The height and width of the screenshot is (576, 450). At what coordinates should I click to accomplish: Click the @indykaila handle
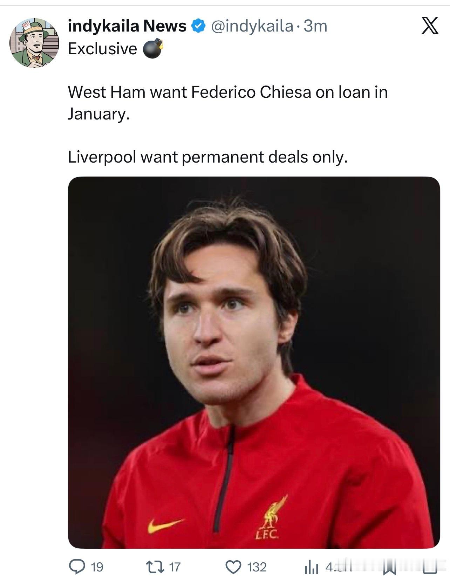(x=252, y=26)
